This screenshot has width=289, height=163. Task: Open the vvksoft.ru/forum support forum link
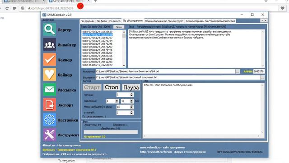[172, 152]
